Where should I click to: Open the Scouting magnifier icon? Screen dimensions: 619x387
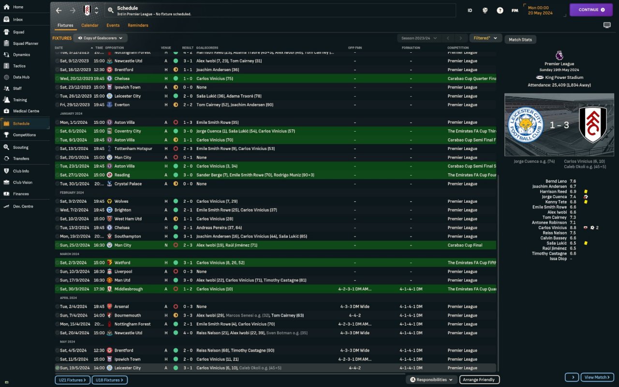click(x=6, y=148)
